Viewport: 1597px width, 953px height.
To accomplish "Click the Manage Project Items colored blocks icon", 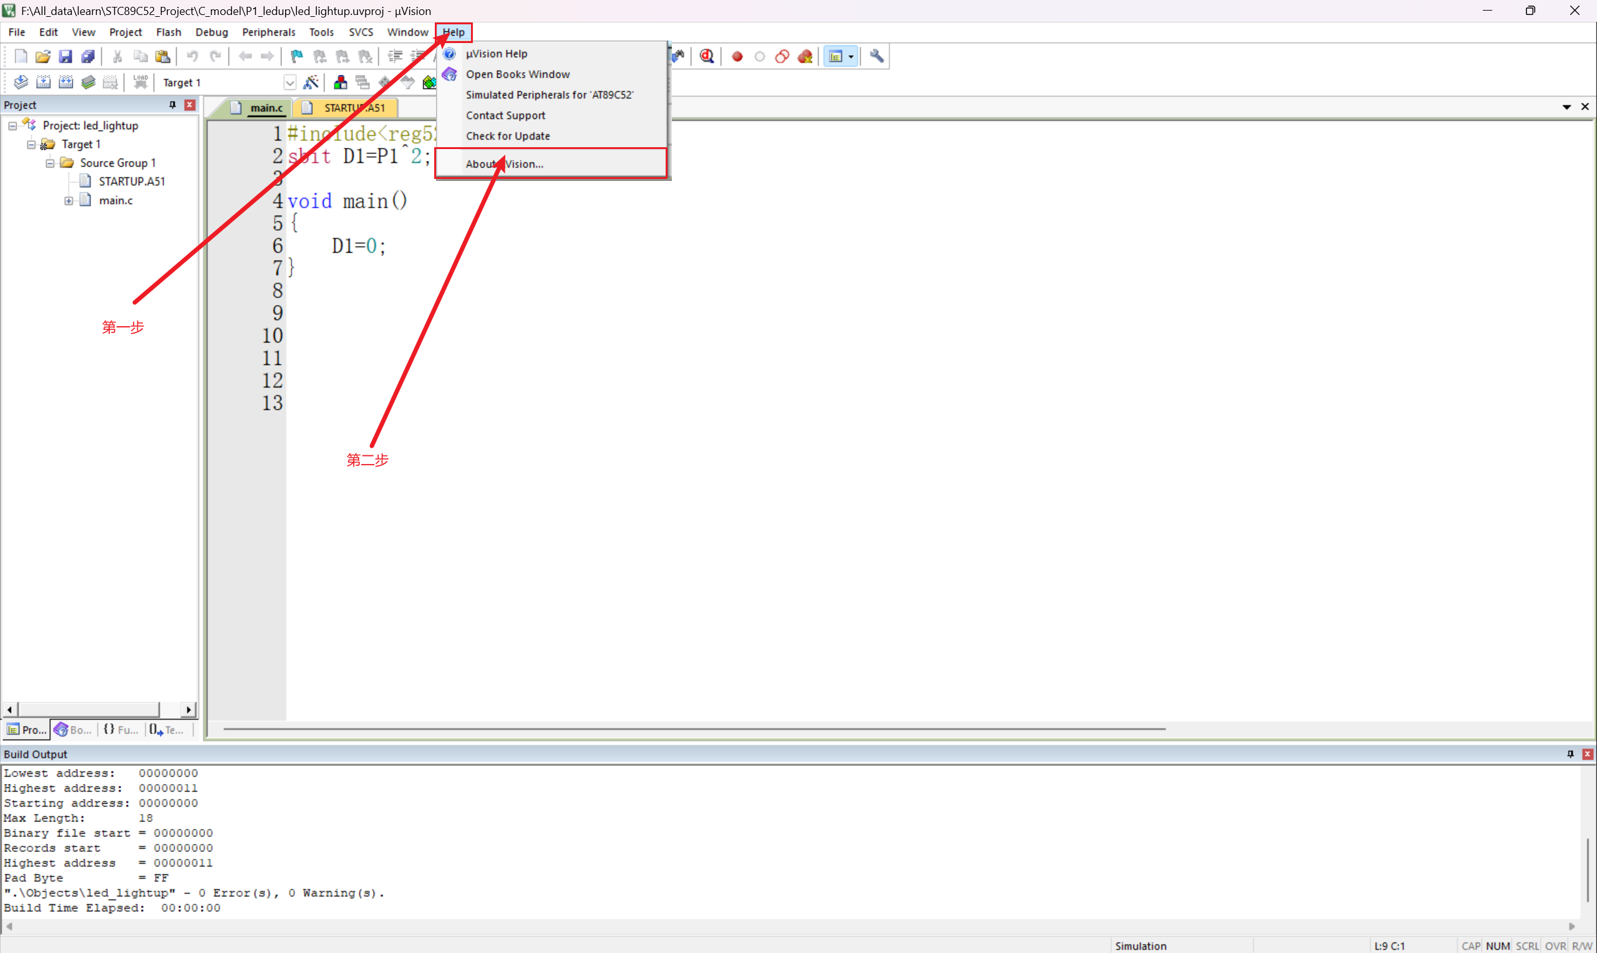I will click(341, 82).
